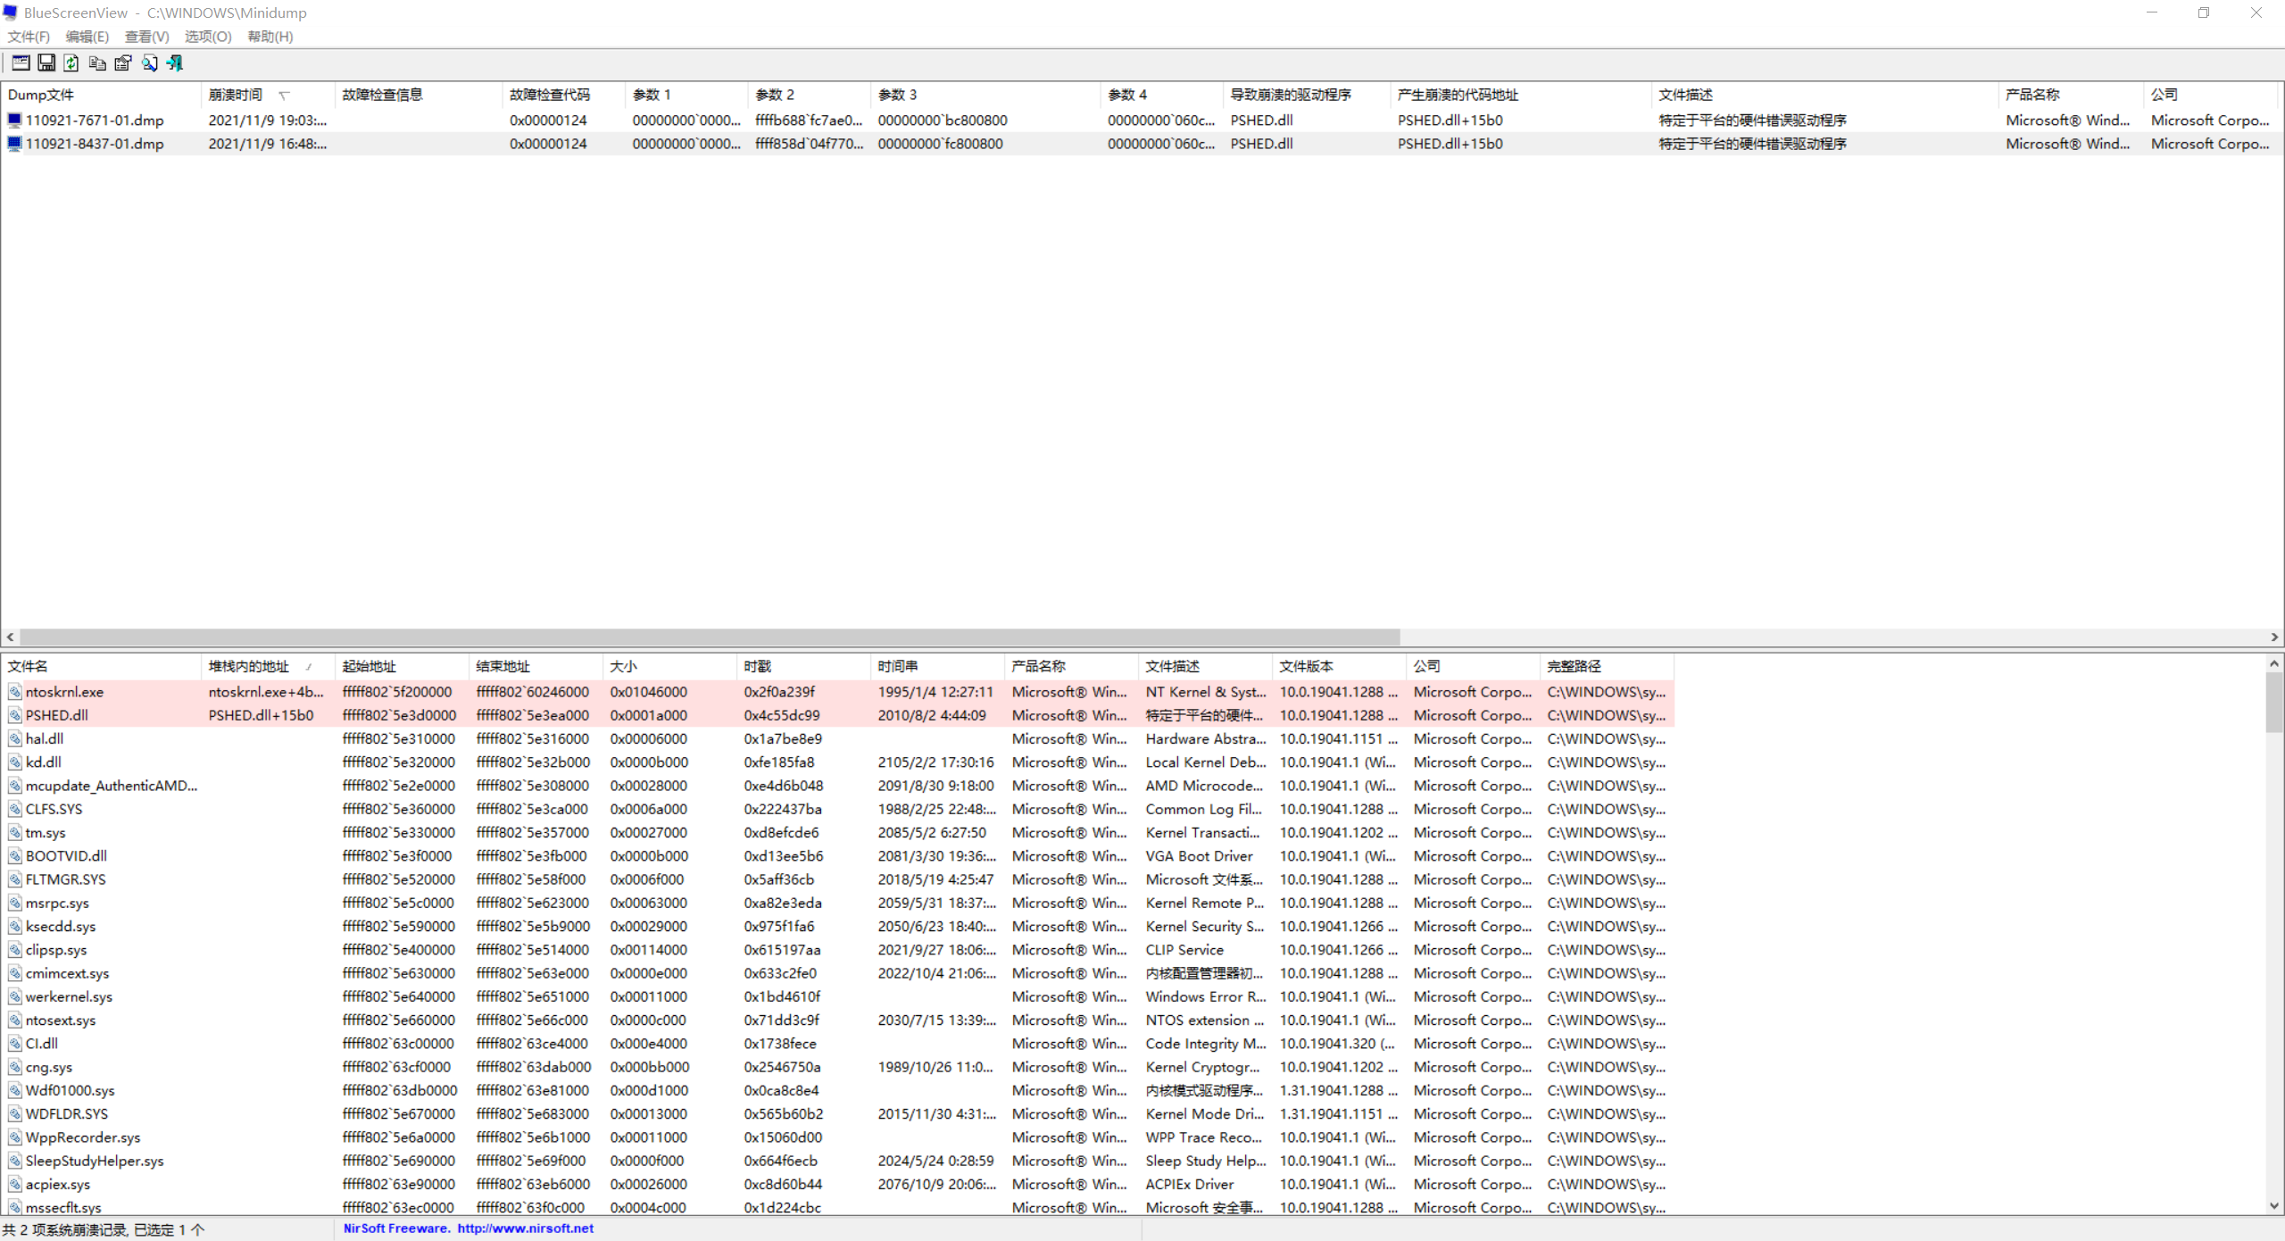2285x1241 pixels.
Task: Click the ntoskrnl.exe file icon
Action: coord(15,692)
